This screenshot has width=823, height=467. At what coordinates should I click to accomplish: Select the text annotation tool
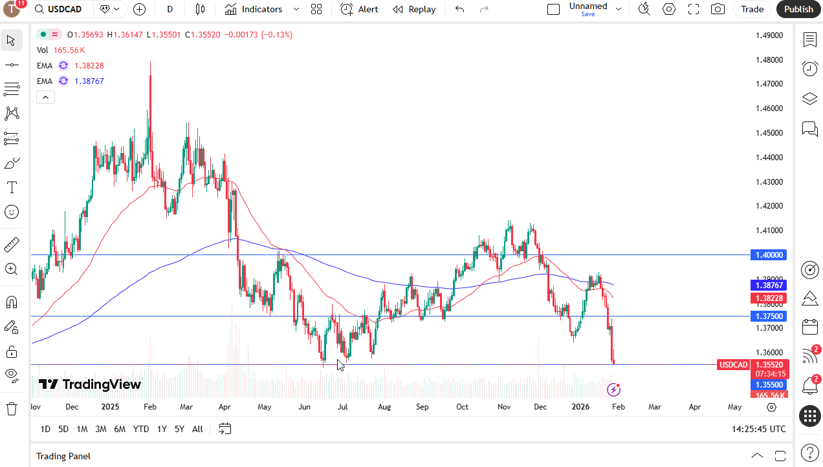11,187
